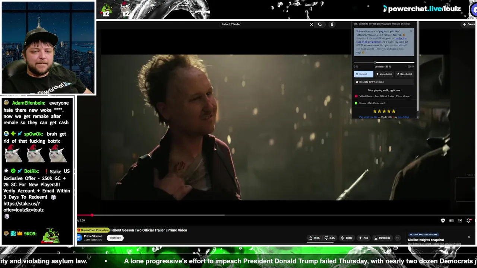This screenshot has width=477, height=268.
Task: Open the video player settings gear
Action: pyautogui.click(x=468, y=221)
